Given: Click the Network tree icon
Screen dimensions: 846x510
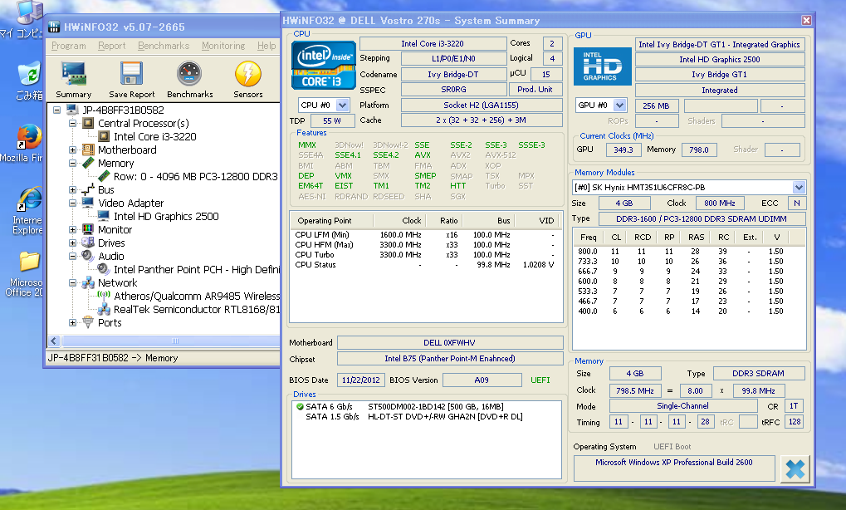Looking at the screenshot, I should coord(88,282).
